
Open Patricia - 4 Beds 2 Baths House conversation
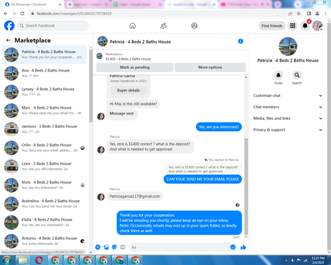pos(44,54)
